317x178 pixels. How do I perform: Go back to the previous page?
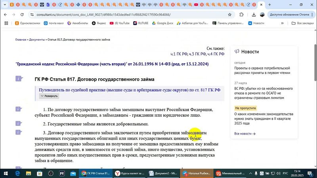coord(6,15)
